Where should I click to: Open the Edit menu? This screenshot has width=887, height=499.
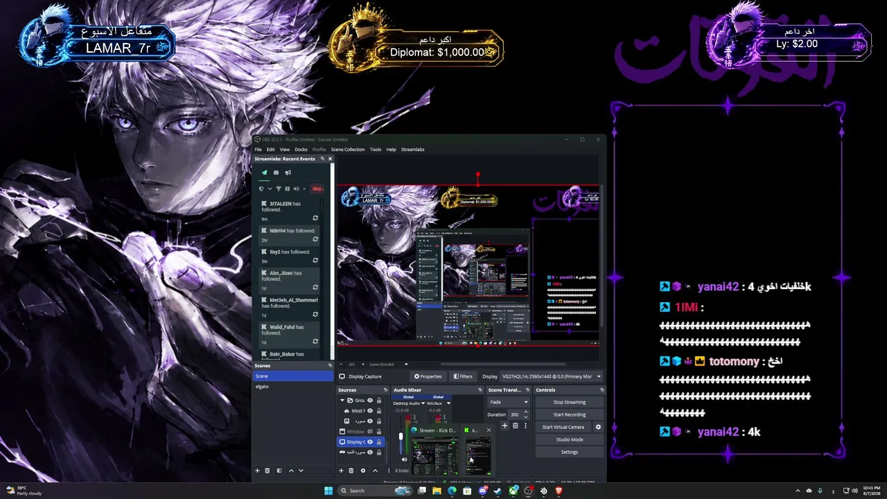click(271, 149)
